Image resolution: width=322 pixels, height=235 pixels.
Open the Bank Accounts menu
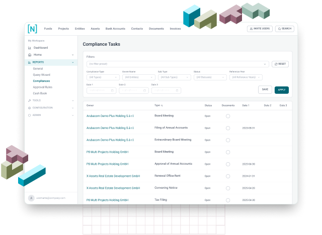click(115, 29)
